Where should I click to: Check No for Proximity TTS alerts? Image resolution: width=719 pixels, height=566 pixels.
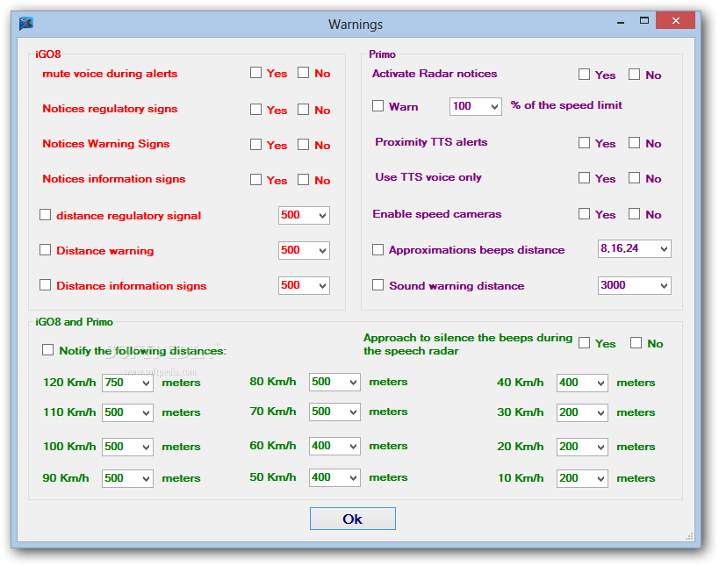pyautogui.click(x=634, y=142)
